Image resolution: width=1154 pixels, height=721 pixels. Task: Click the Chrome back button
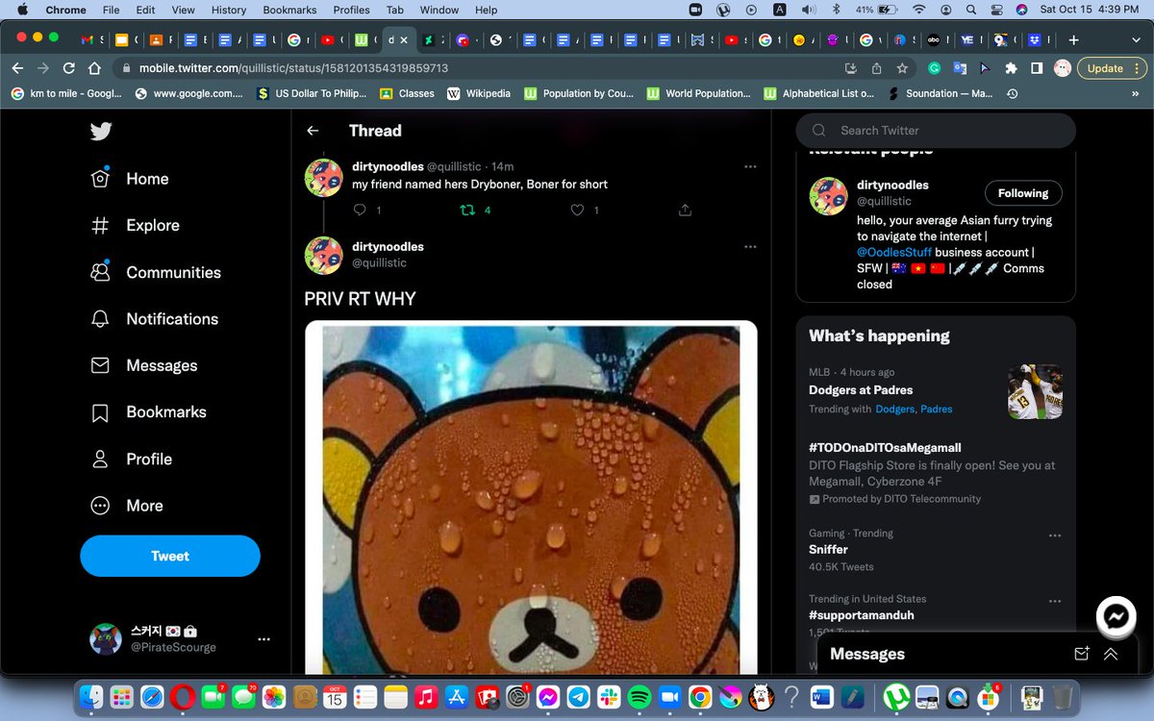pos(17,68)
